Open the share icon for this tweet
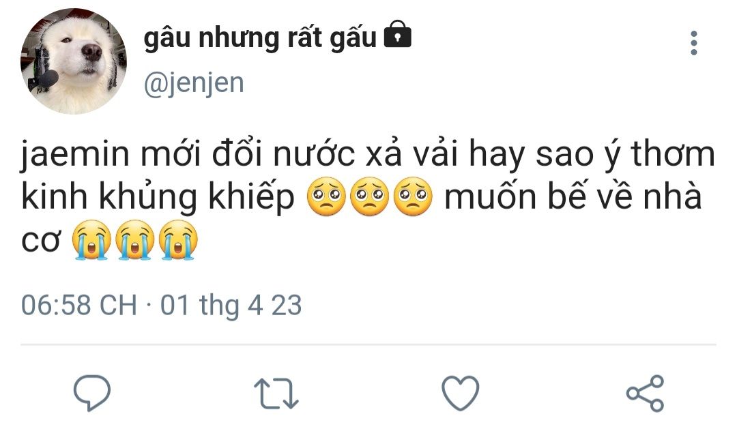The height and width of the screenshot is (442, 737). click(645, 394)
